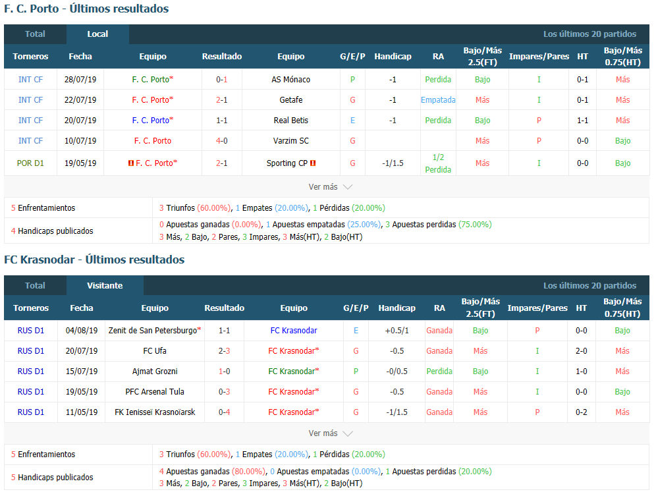Screen dimensions: 658x496
Task: Open RUS D1 link dated 15/07/19
Action: (31, 372)
